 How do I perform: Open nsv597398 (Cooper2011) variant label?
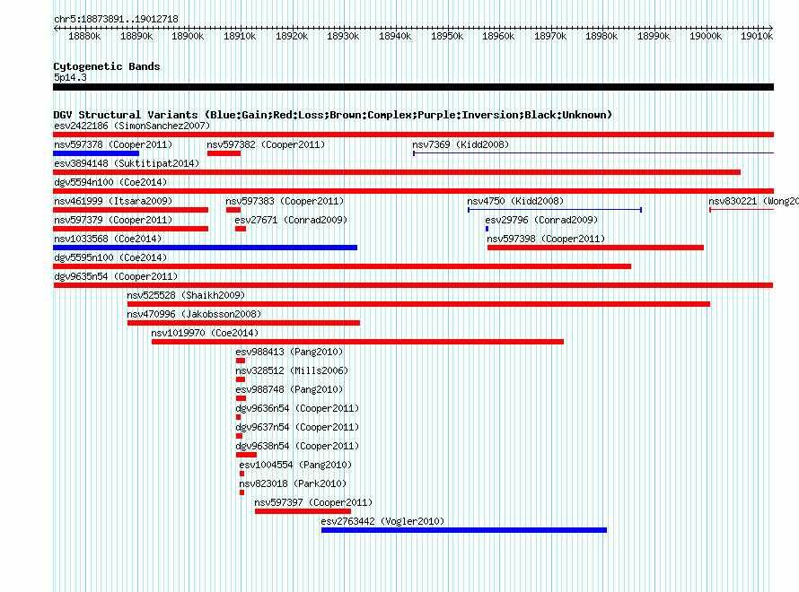click(x=546, y=239)
